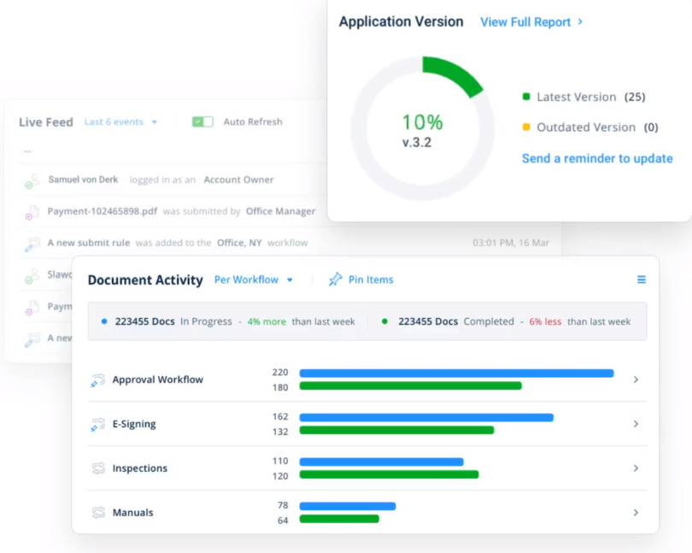Open View Full Report
The width and height of the screenshot is (692, 553).
point(528,22)
